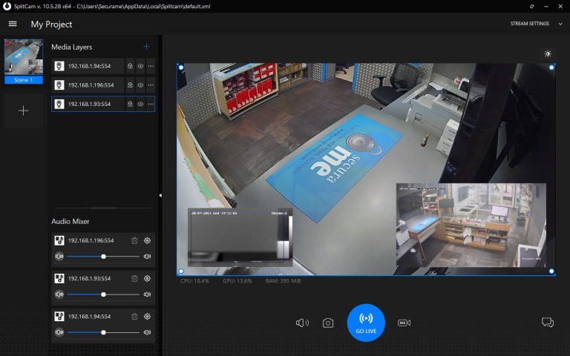Click audio device icon of 192.168.1.196:554 mixer
570x356 pixels.
point(59,240)
